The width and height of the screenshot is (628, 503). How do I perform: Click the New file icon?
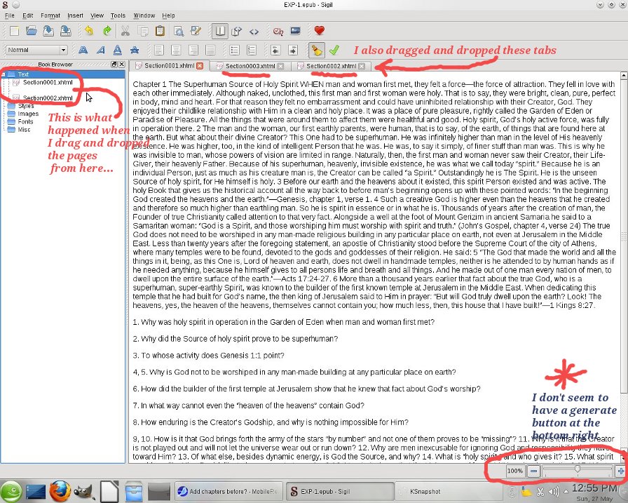click(x=14, y=31)
